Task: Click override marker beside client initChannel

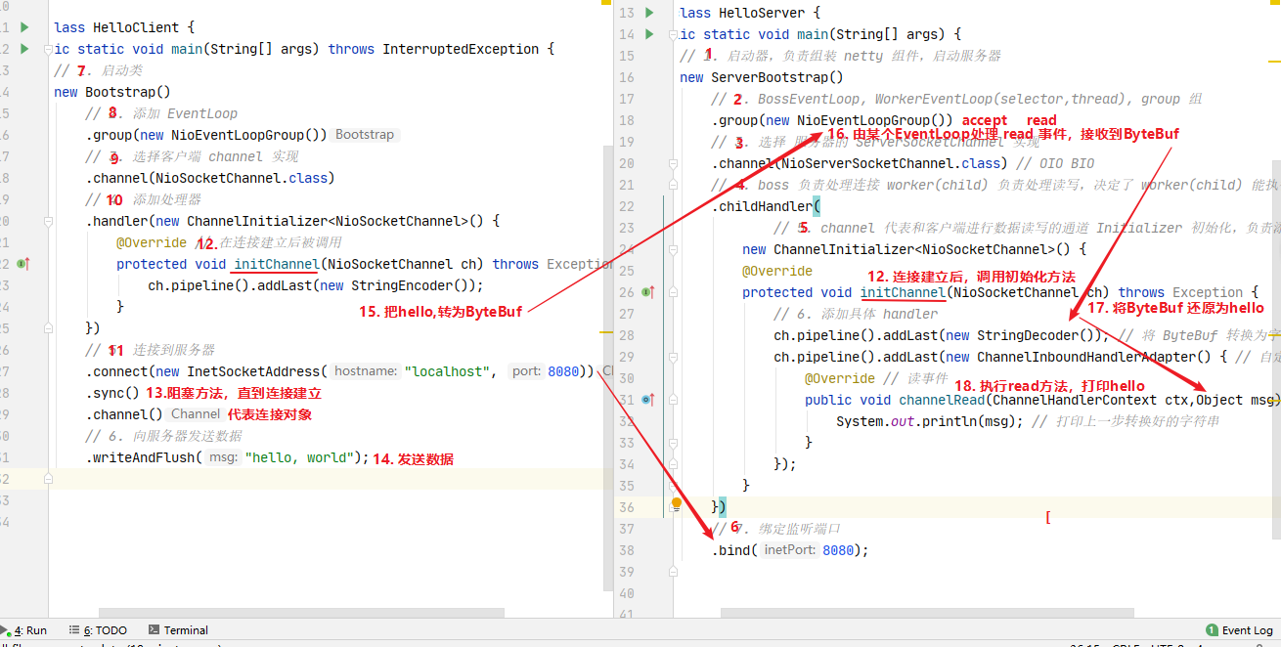Action: tap(22, 264)
